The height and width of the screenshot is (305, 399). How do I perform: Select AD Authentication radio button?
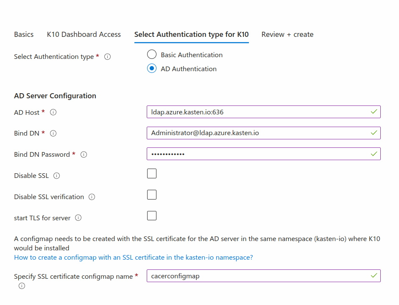(152, 68)
